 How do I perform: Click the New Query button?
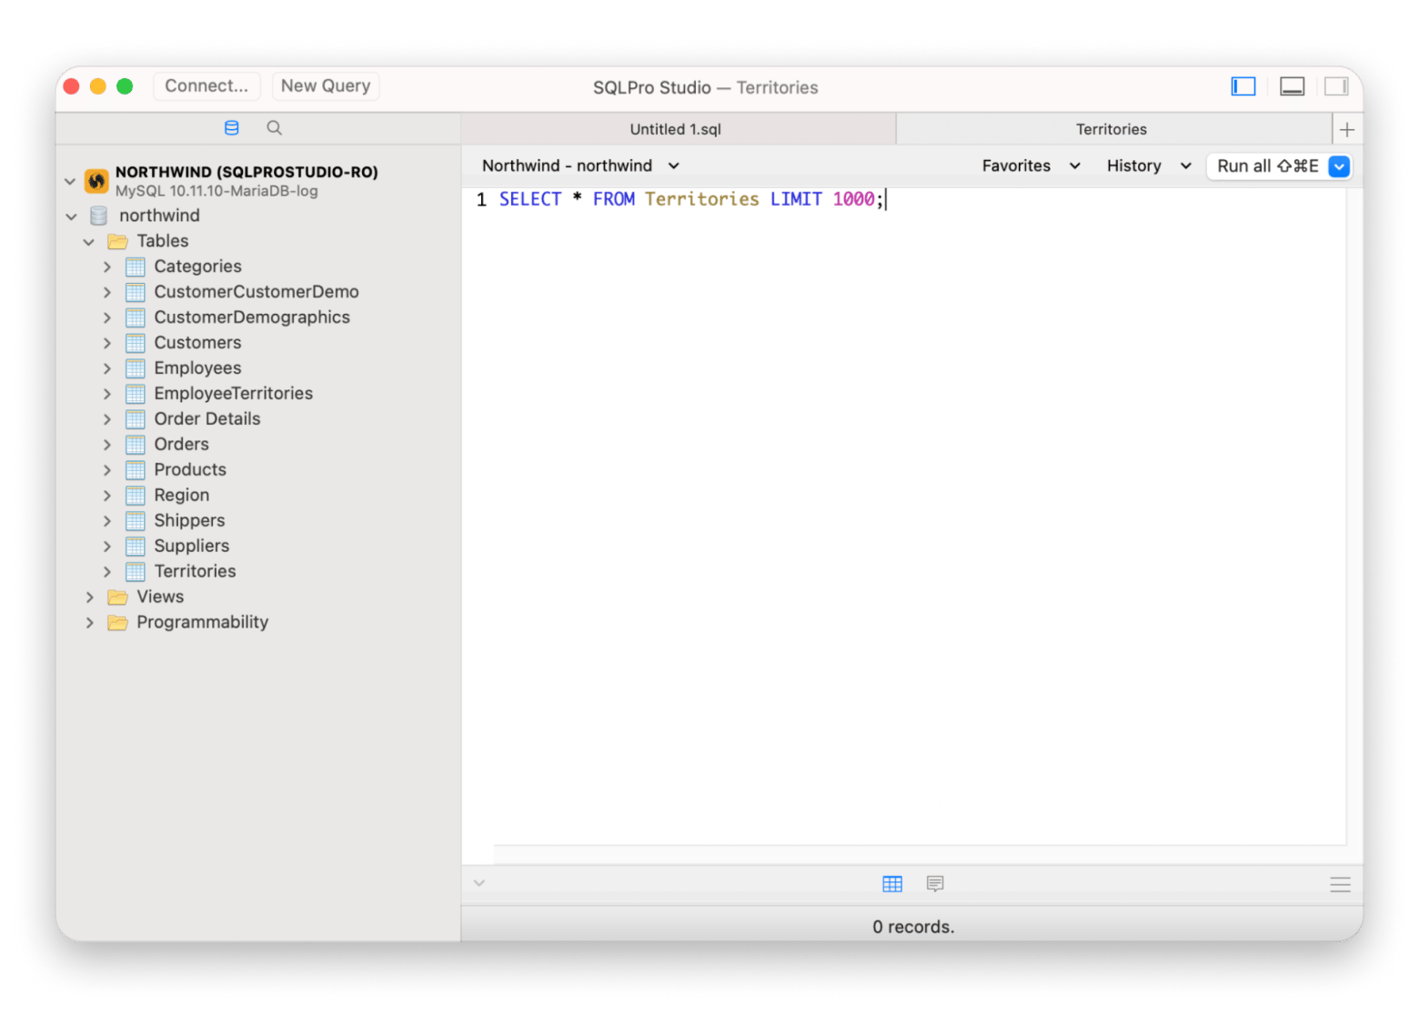coord(326,85)
